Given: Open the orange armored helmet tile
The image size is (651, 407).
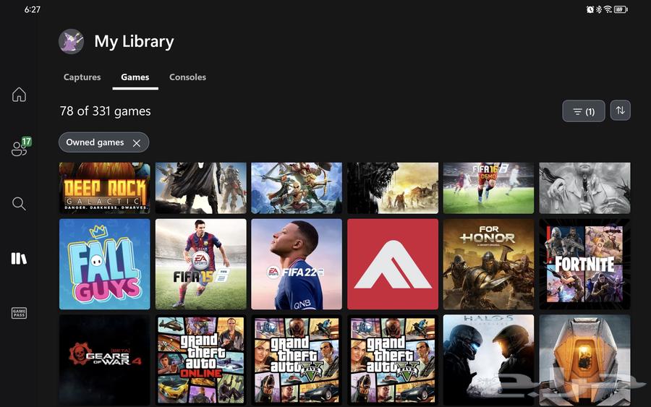Looking at the screenshot, I should (584, 360).
